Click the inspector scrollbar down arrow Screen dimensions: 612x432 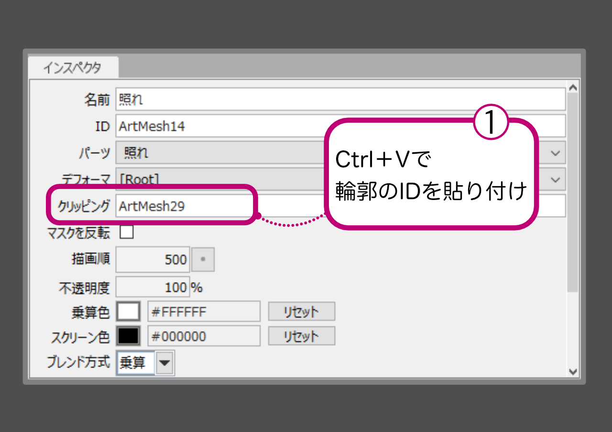coord(573,371)
